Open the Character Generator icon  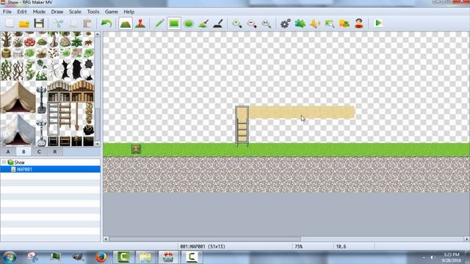359,23
